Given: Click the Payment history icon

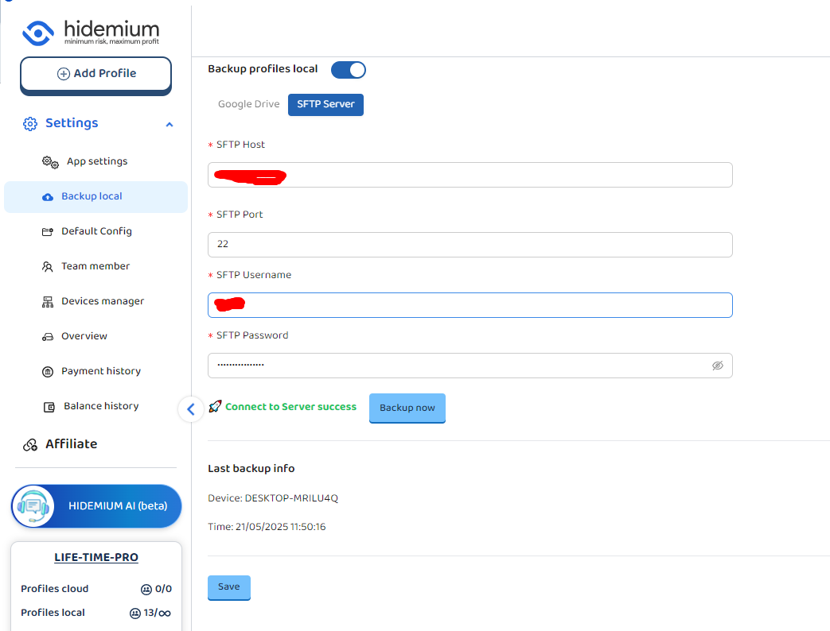Looking at the screenshot, I should [48, 372].
